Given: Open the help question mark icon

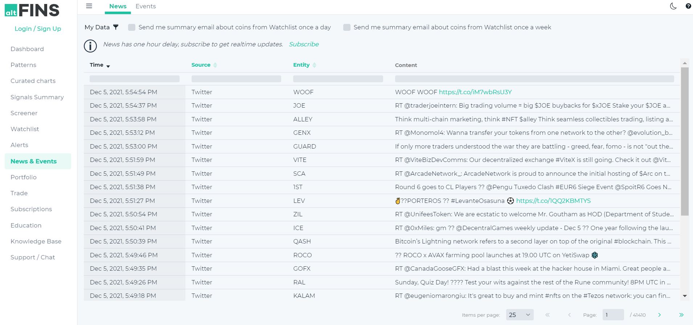Looking at the screenshot, I should pyautogui.click(x=688, y=6).
